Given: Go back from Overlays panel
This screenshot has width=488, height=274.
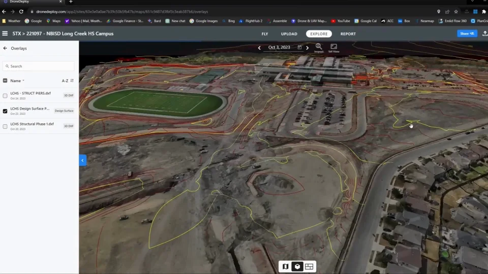Looking at the screenshot, I should point(5,48).
